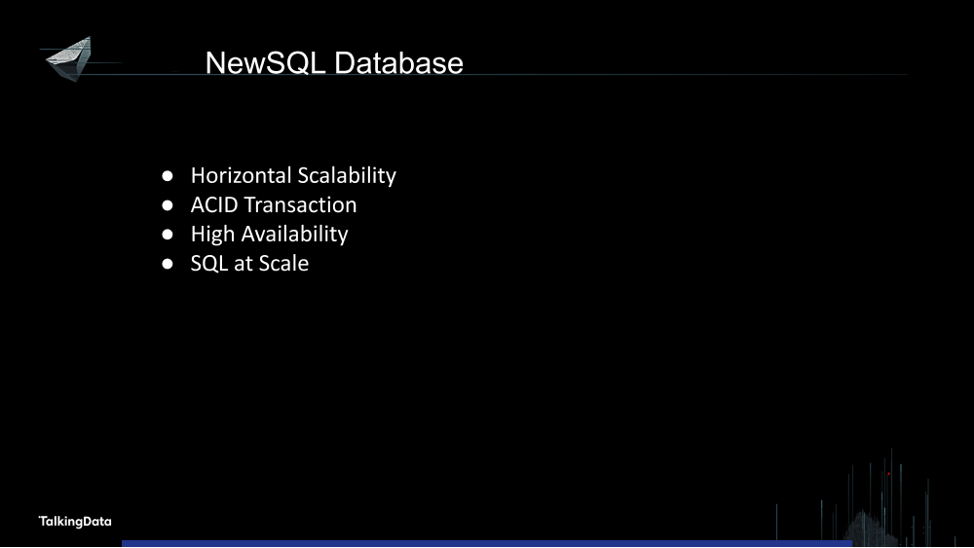Screen dimensions: 974x548
Task: Click the word 'Database' in the title
Action: pyautogui.click(x=398, y=63)
